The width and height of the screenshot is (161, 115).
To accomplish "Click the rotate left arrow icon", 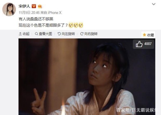I will coord(59,34).
